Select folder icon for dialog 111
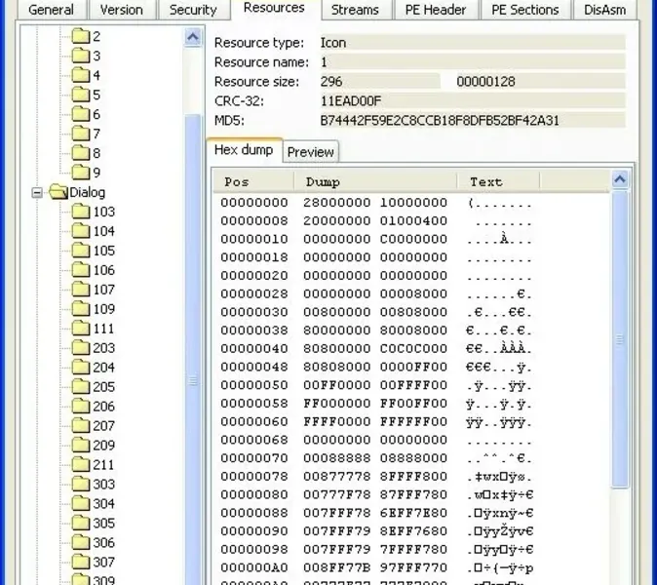The image size is (657, 585). [81, 329]
